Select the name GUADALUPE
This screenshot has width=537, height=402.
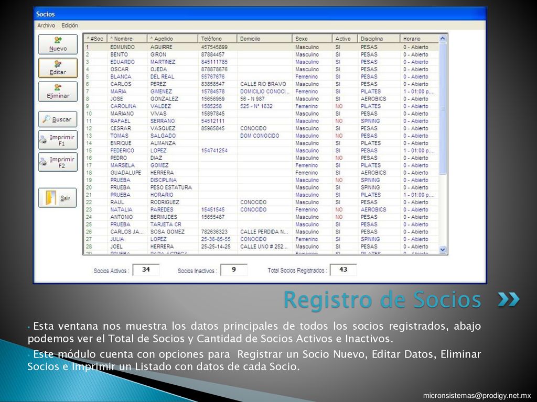point(125,173)
